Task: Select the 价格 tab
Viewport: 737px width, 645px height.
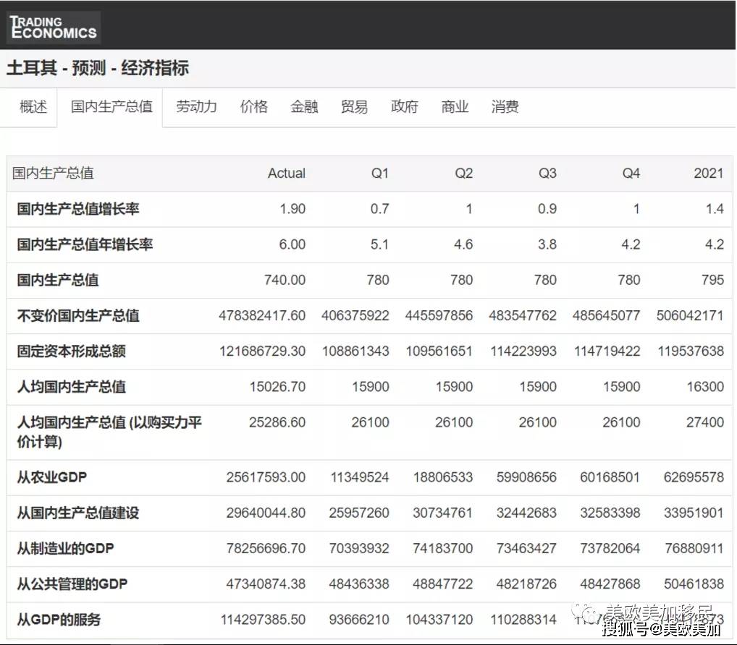Action: (x=253, y=107)
